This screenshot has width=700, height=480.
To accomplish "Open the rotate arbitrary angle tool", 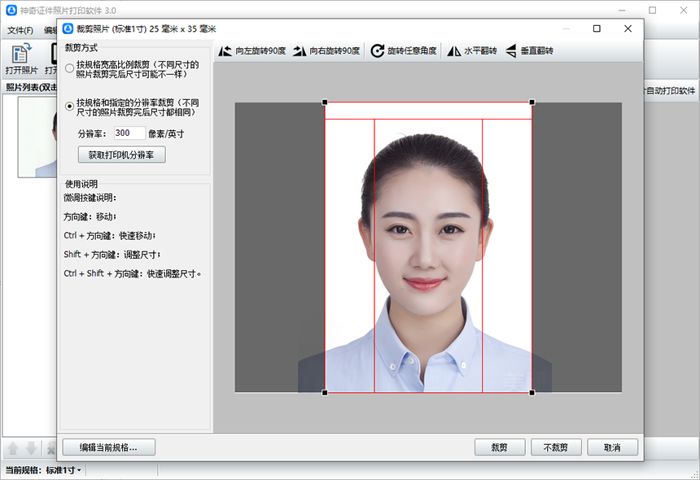I will point(402,50).
